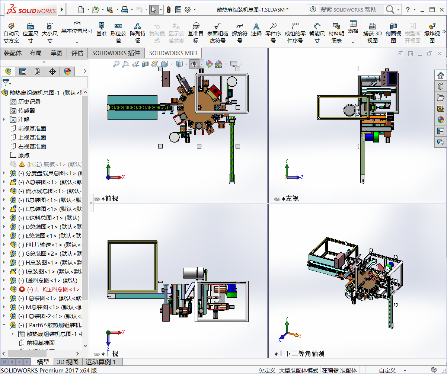Select the Location Dimension (位置尺寸) tool
Screen dimensions: 447x374
tap(31, 33)
